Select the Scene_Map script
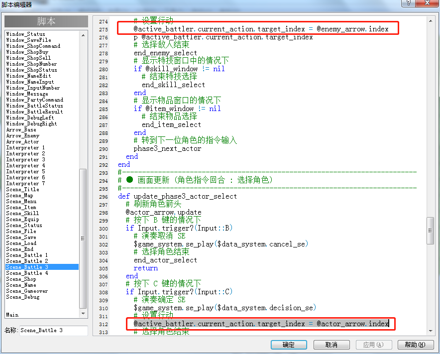 (19, 195)
